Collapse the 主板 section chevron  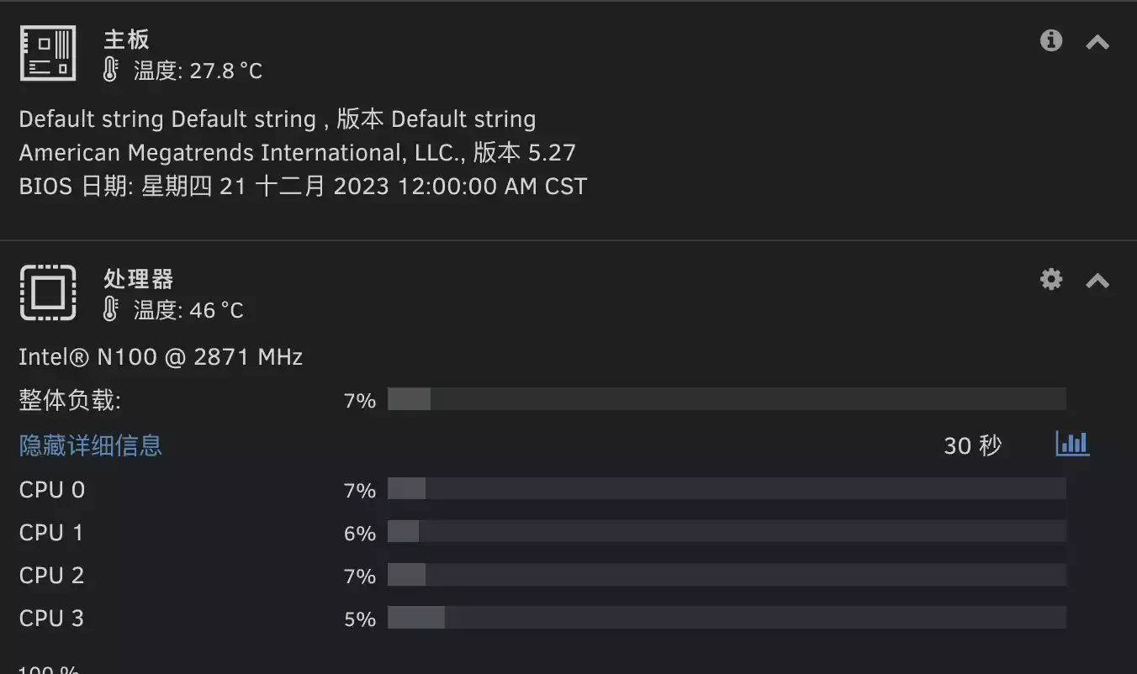[x=1097, y=42]
